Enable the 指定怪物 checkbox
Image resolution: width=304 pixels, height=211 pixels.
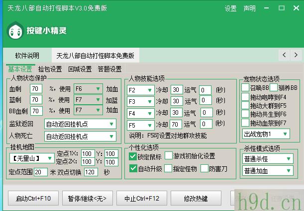tap(168, 168)
